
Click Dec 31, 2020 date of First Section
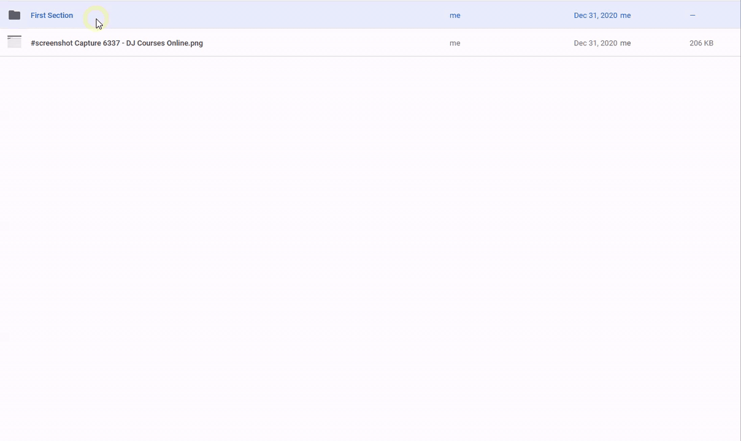(595, 15)
